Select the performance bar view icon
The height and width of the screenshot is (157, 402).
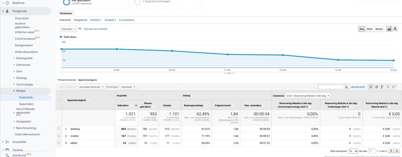click(382, 87)
